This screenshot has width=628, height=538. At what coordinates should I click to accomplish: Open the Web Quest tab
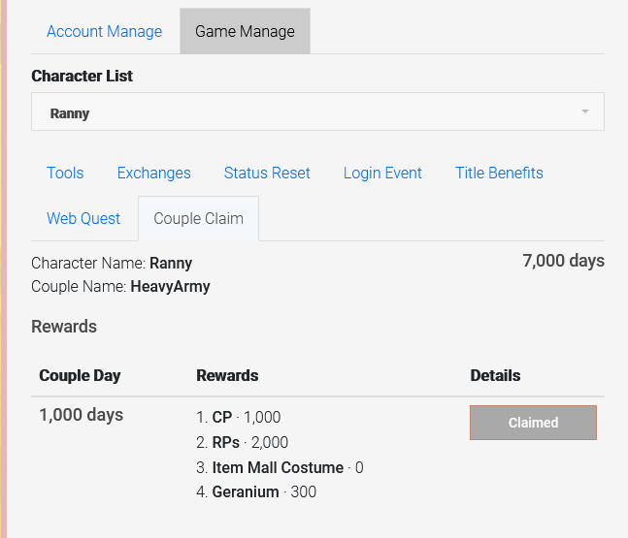(83, 218)
